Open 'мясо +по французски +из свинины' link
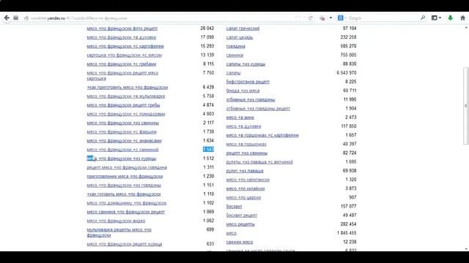 123,123
